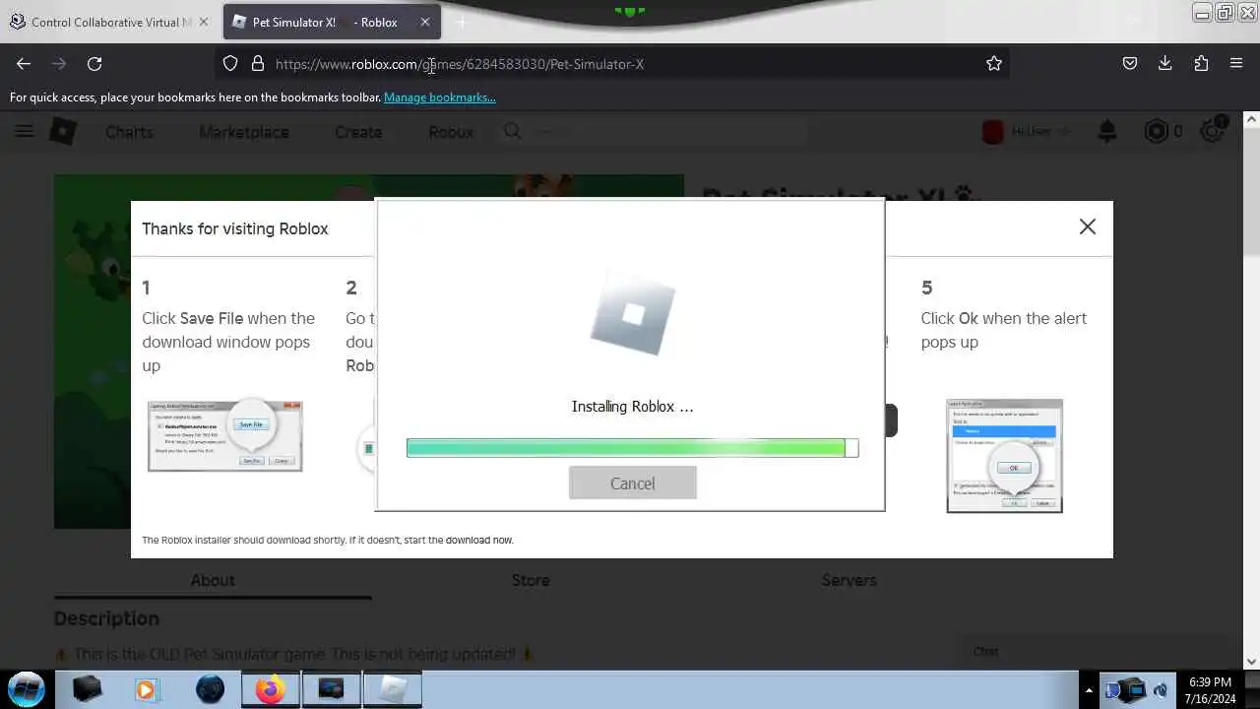Viewport: 1260px width, 709px height.
Task: Click the 'Installing Roblox ...' status text
Action: pyautogui.click(x=632, y=406)
